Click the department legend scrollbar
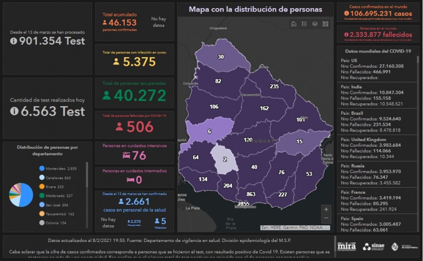The height and width of the screenshot is (261, 423). click(87, 175)
